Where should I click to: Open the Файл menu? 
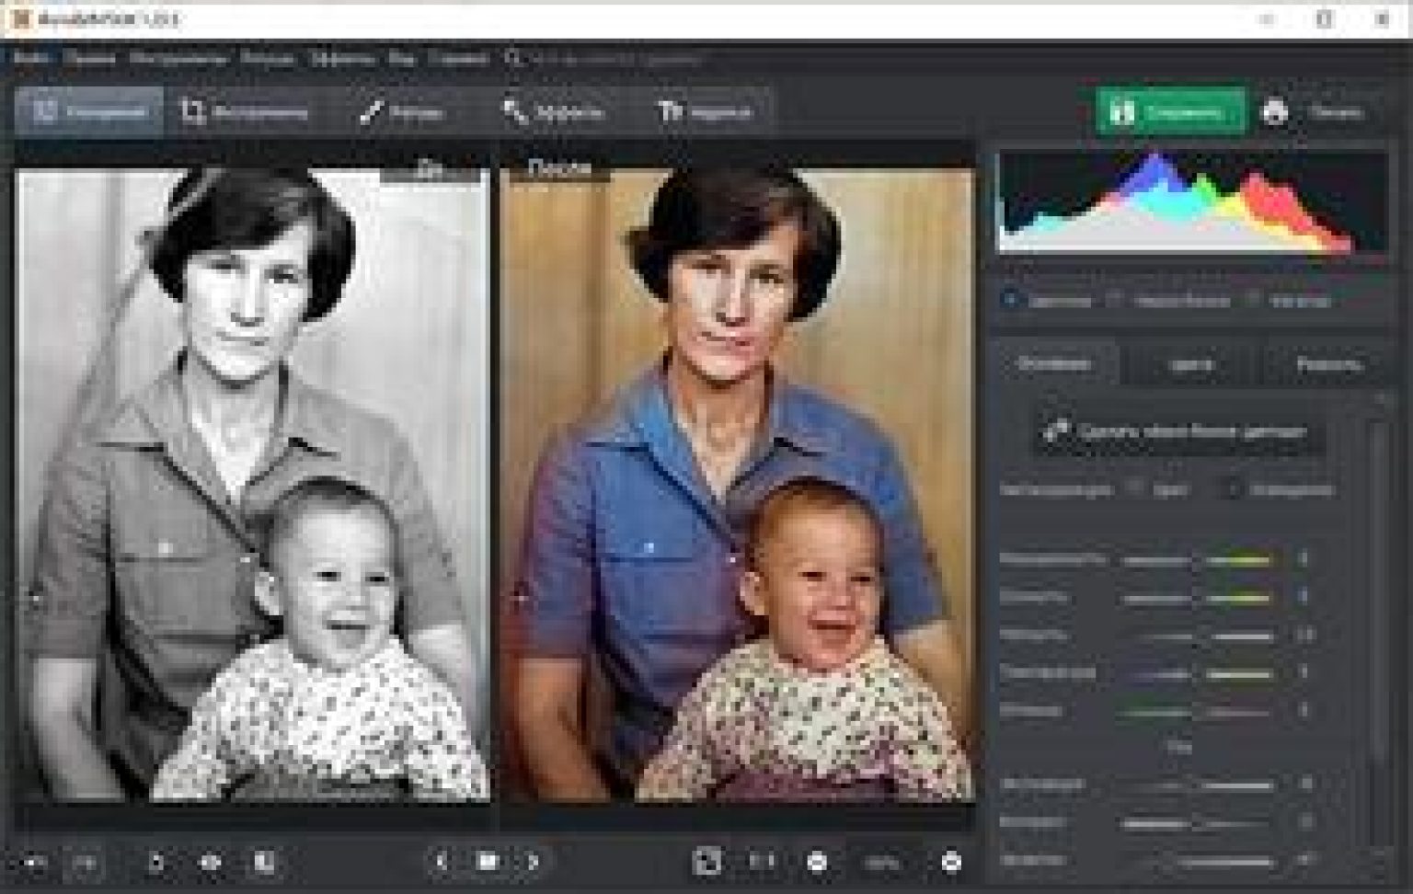click(x=31, y=59)
